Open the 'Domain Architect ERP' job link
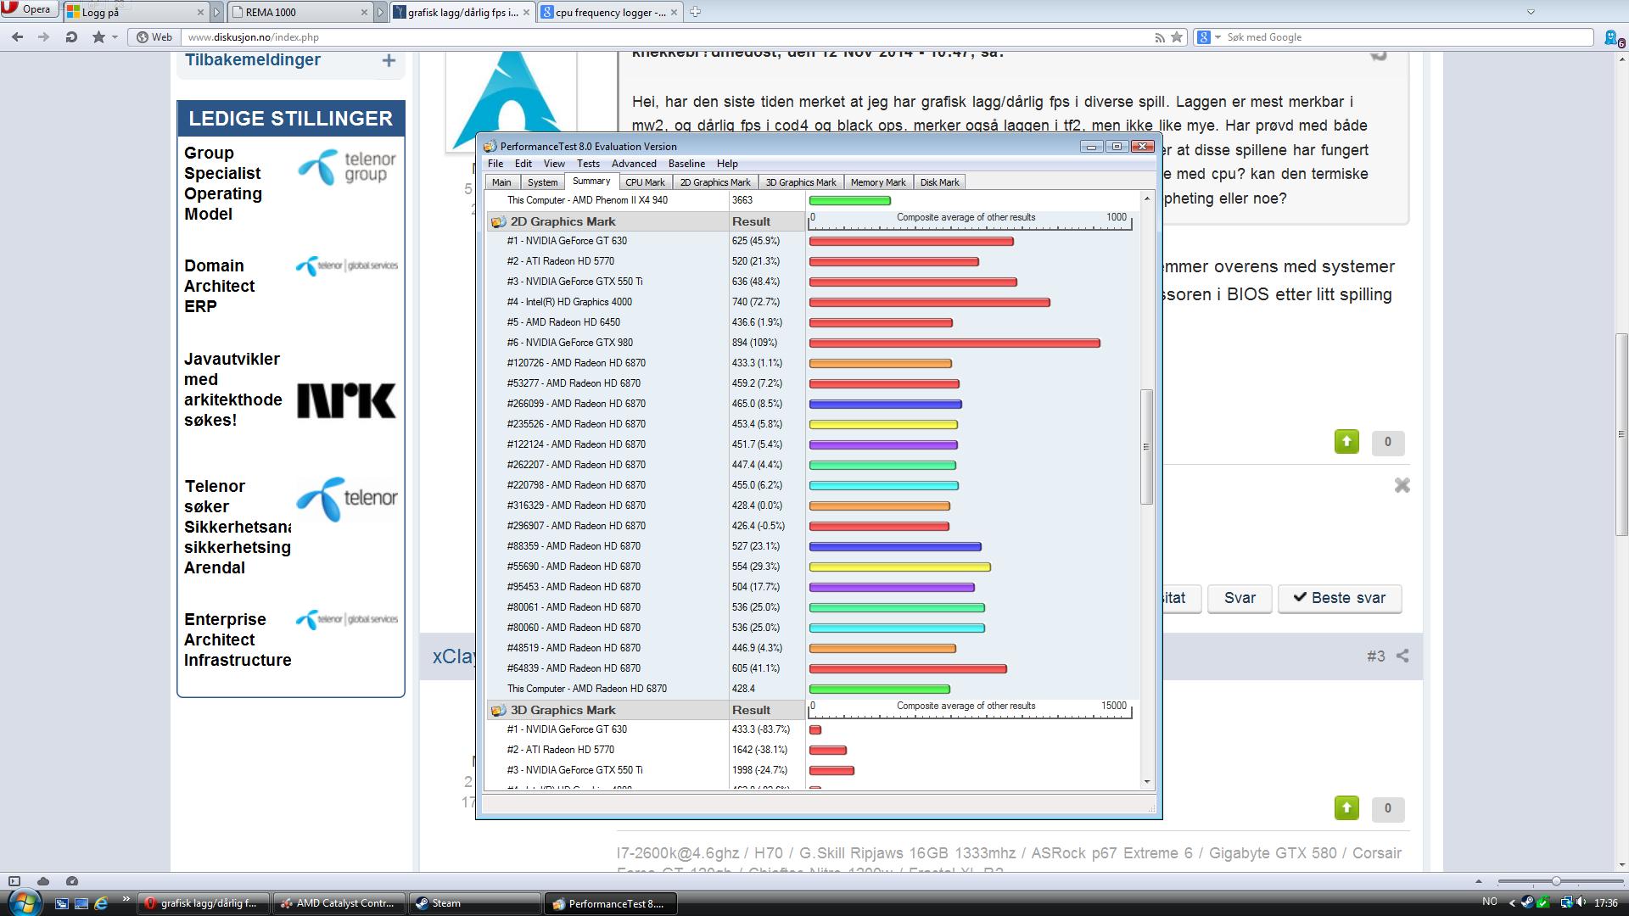The height and width of the screenshot is (916, 1629). tap(219, 286)
